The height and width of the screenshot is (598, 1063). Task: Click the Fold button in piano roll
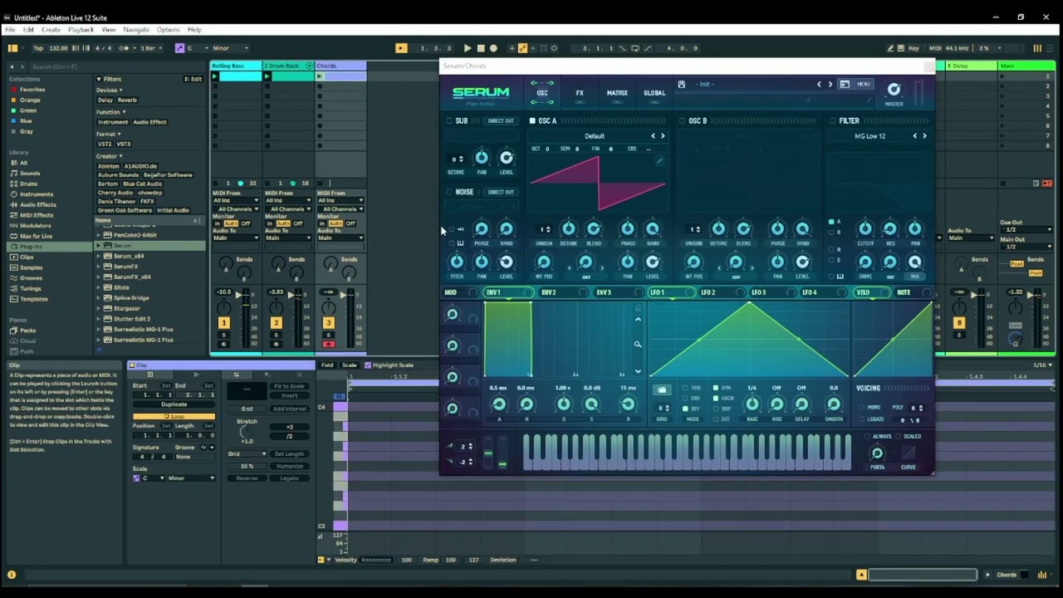click(x=327, y=365)
